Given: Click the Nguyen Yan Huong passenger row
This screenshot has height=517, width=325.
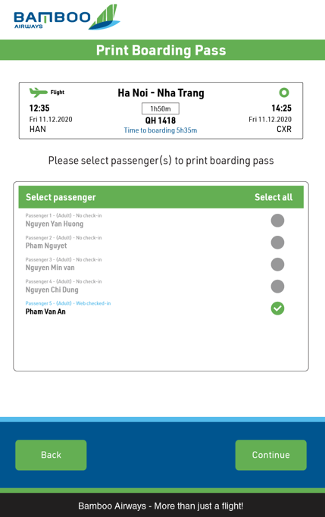Looking at the screenshot, I should 161,221.
